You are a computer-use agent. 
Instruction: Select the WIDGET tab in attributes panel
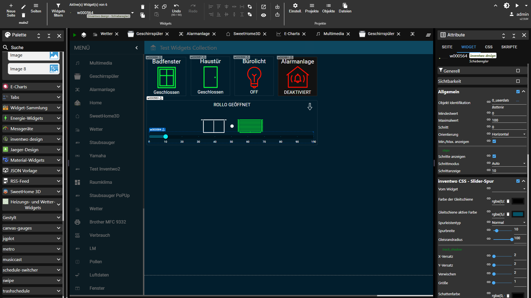point(468,47)
